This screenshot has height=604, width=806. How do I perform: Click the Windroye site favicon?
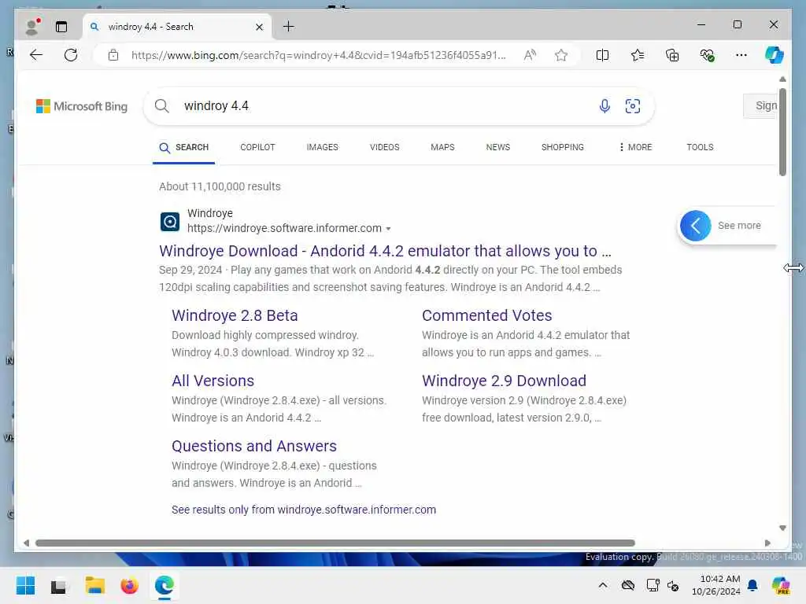pos(170,222)
